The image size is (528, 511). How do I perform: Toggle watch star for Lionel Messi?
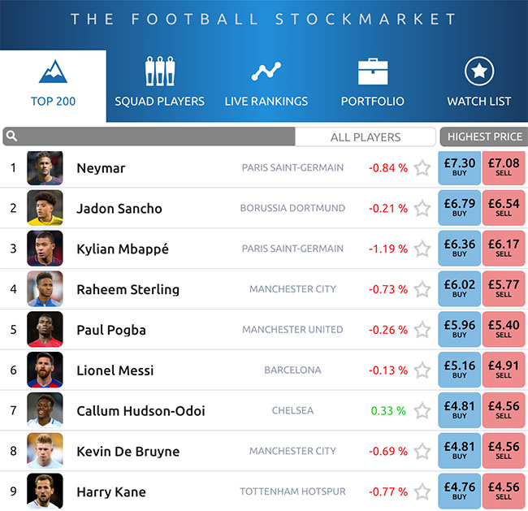click(x=422, y=370)
